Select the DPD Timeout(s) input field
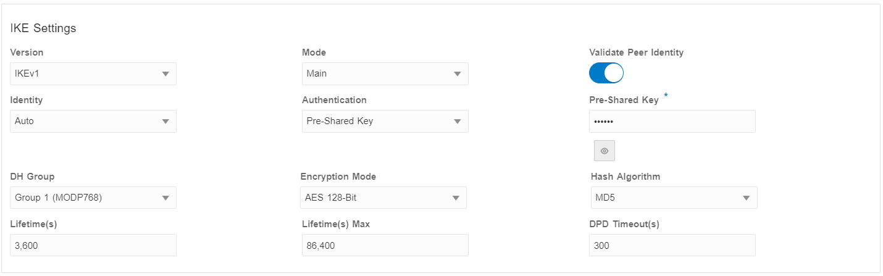This screenshot has height=276, width=883. tap(672, 245)
